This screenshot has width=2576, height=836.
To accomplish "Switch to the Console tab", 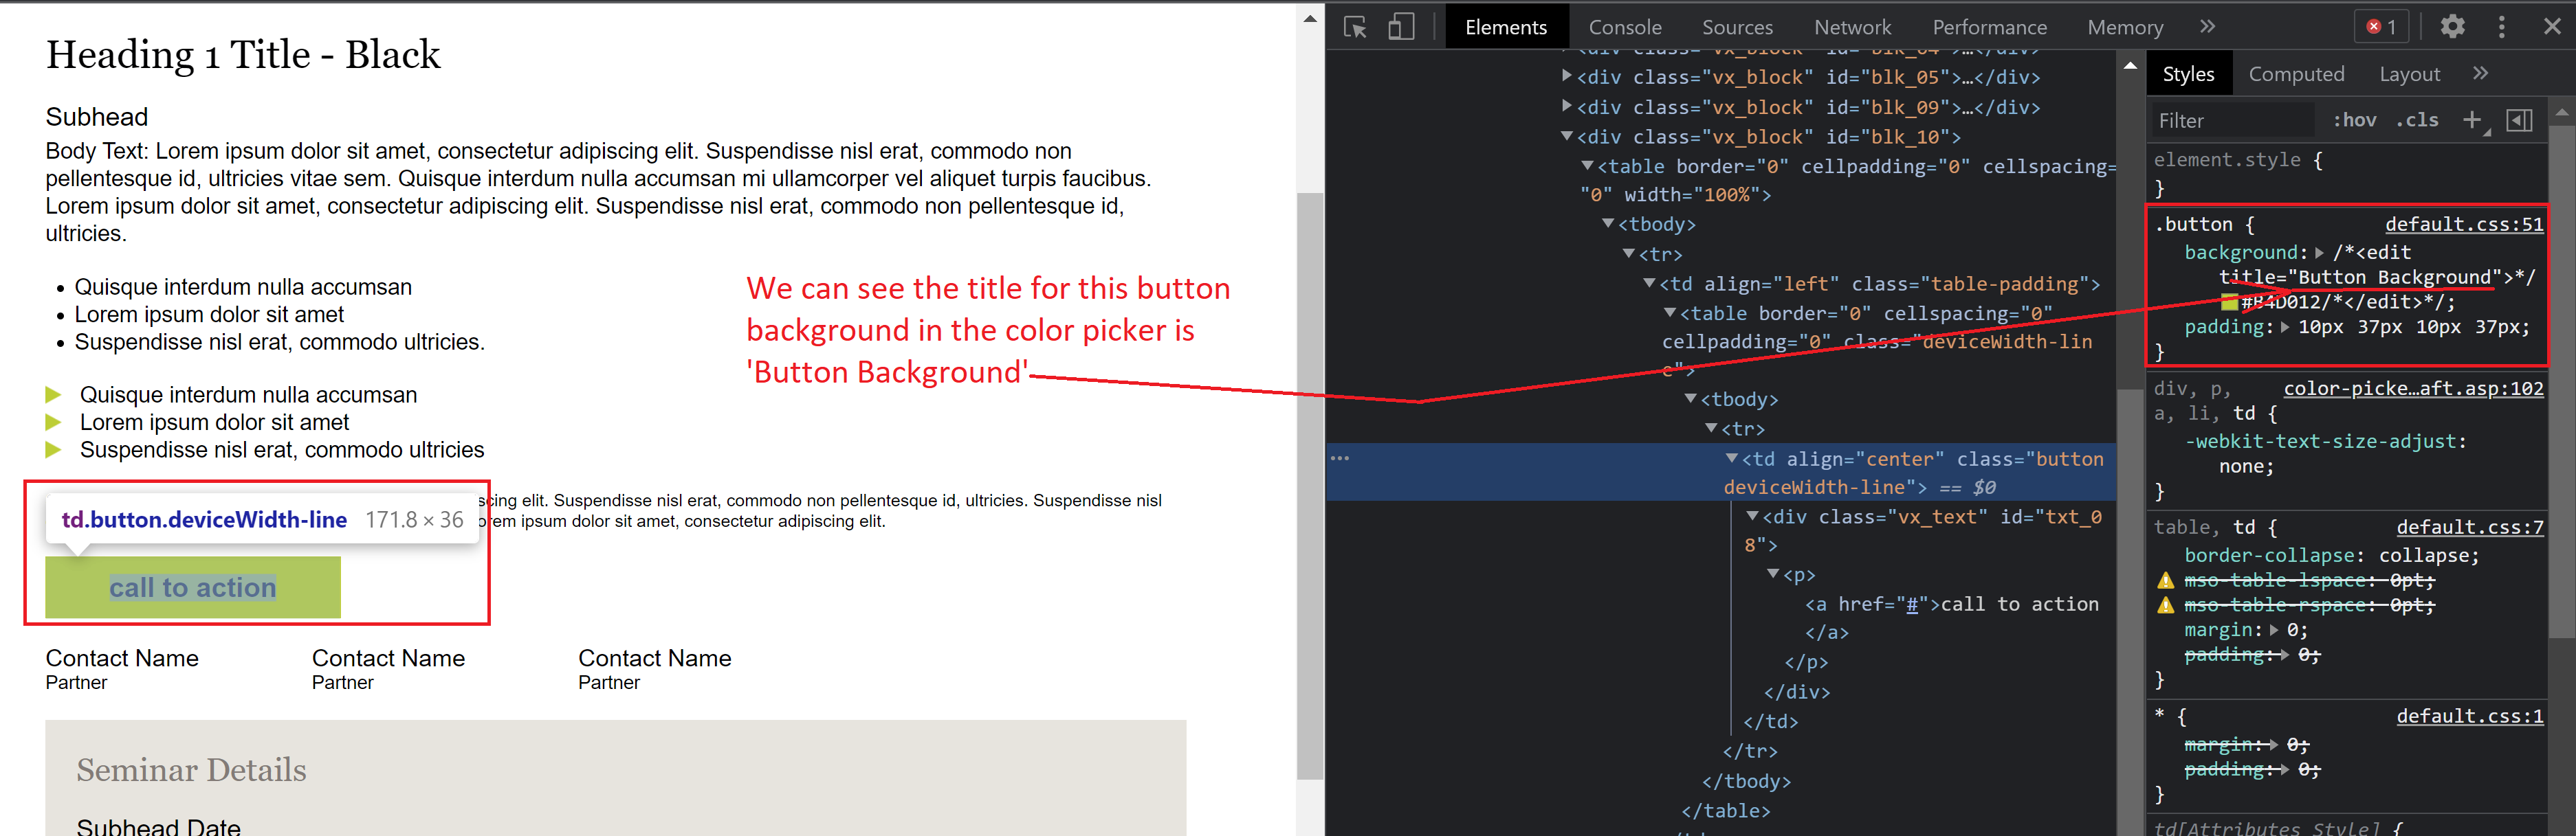I will pos(1625,27).
